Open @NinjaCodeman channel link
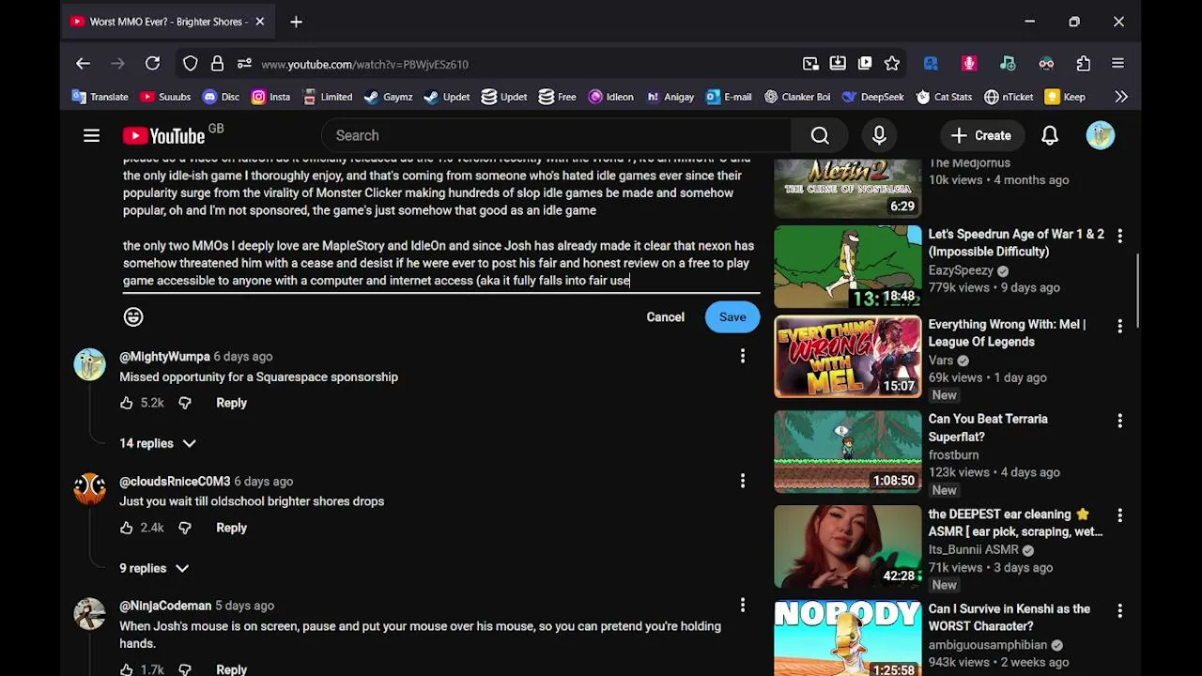The height and width of the screenshot is (676, 1202). point(165,606)
